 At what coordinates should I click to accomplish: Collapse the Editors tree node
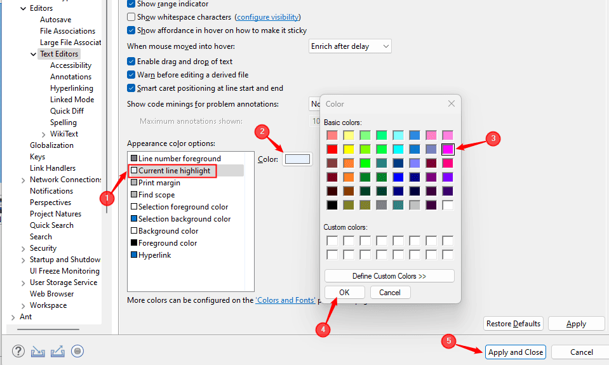pyautogui.click(x=23, y=8)
